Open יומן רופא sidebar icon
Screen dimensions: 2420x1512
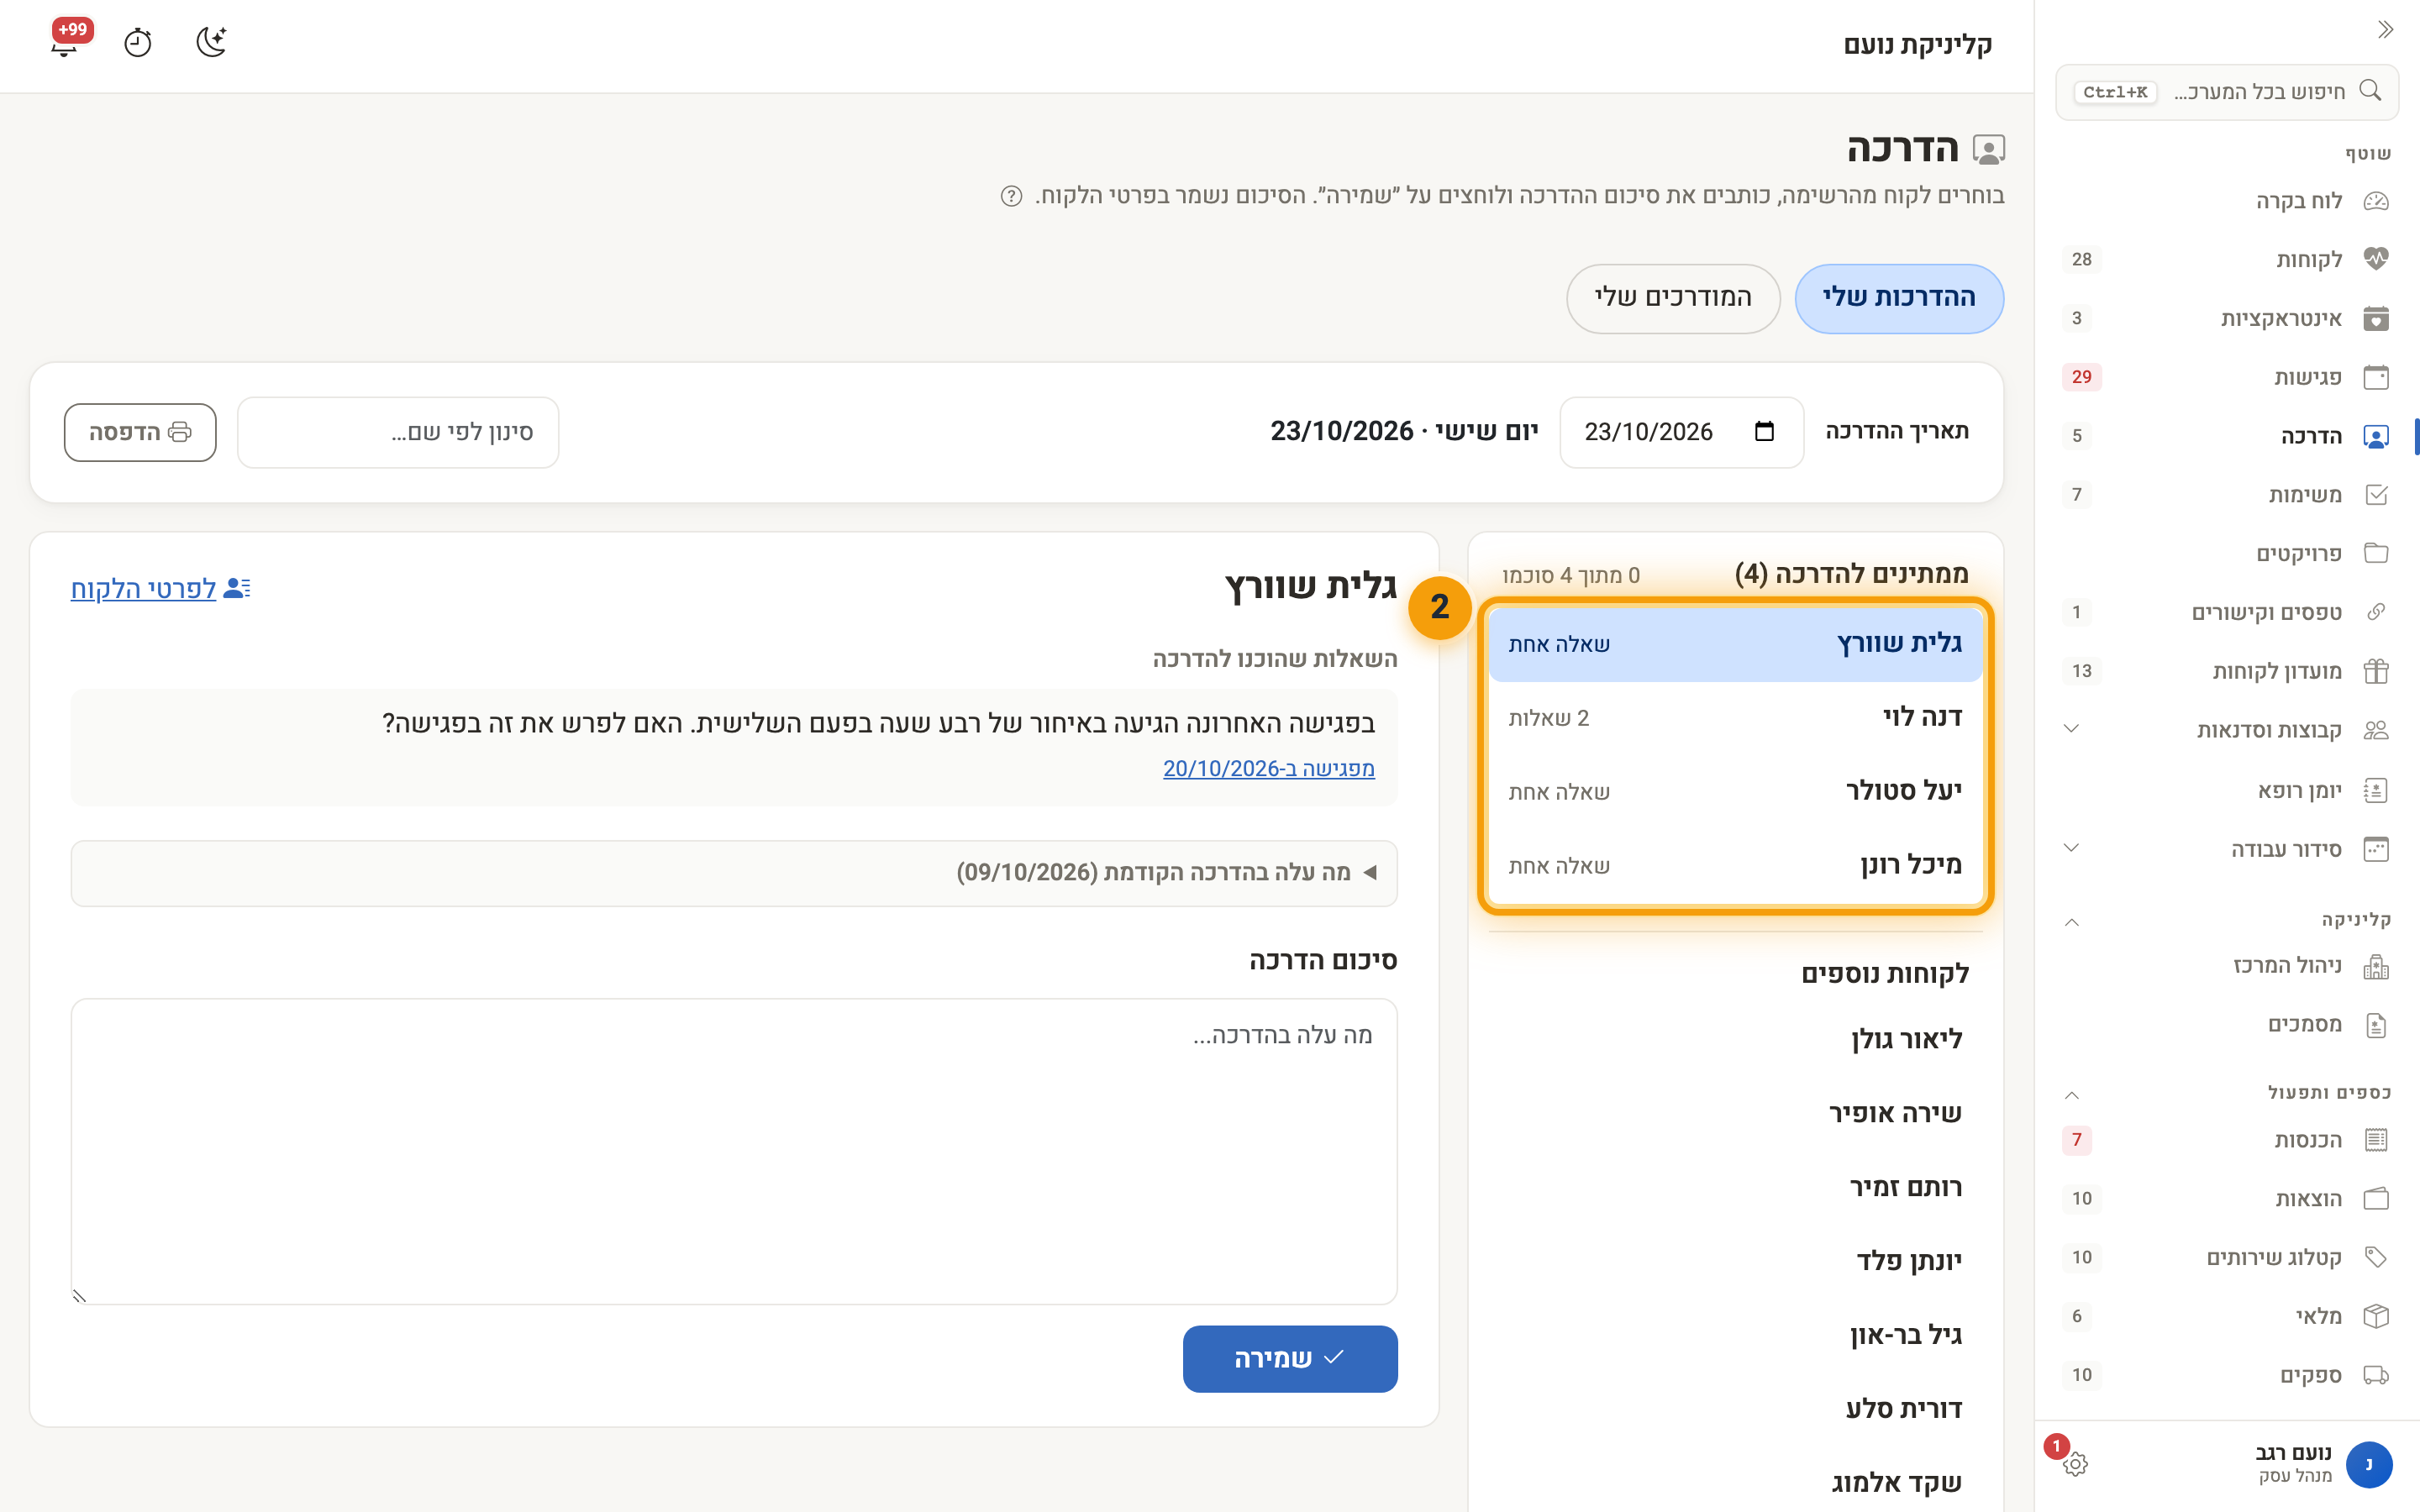(x=2376, y=791)
